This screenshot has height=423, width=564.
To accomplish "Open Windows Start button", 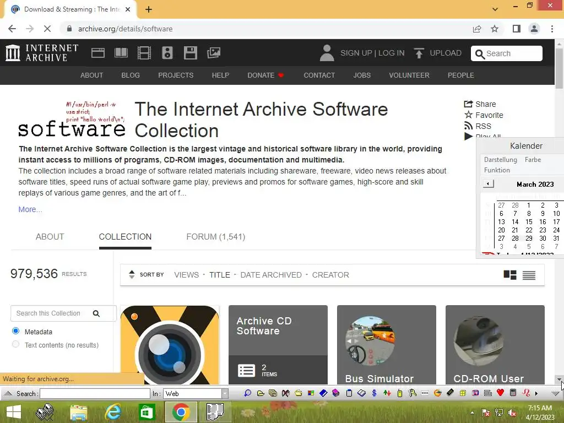I will click(14, 412).
